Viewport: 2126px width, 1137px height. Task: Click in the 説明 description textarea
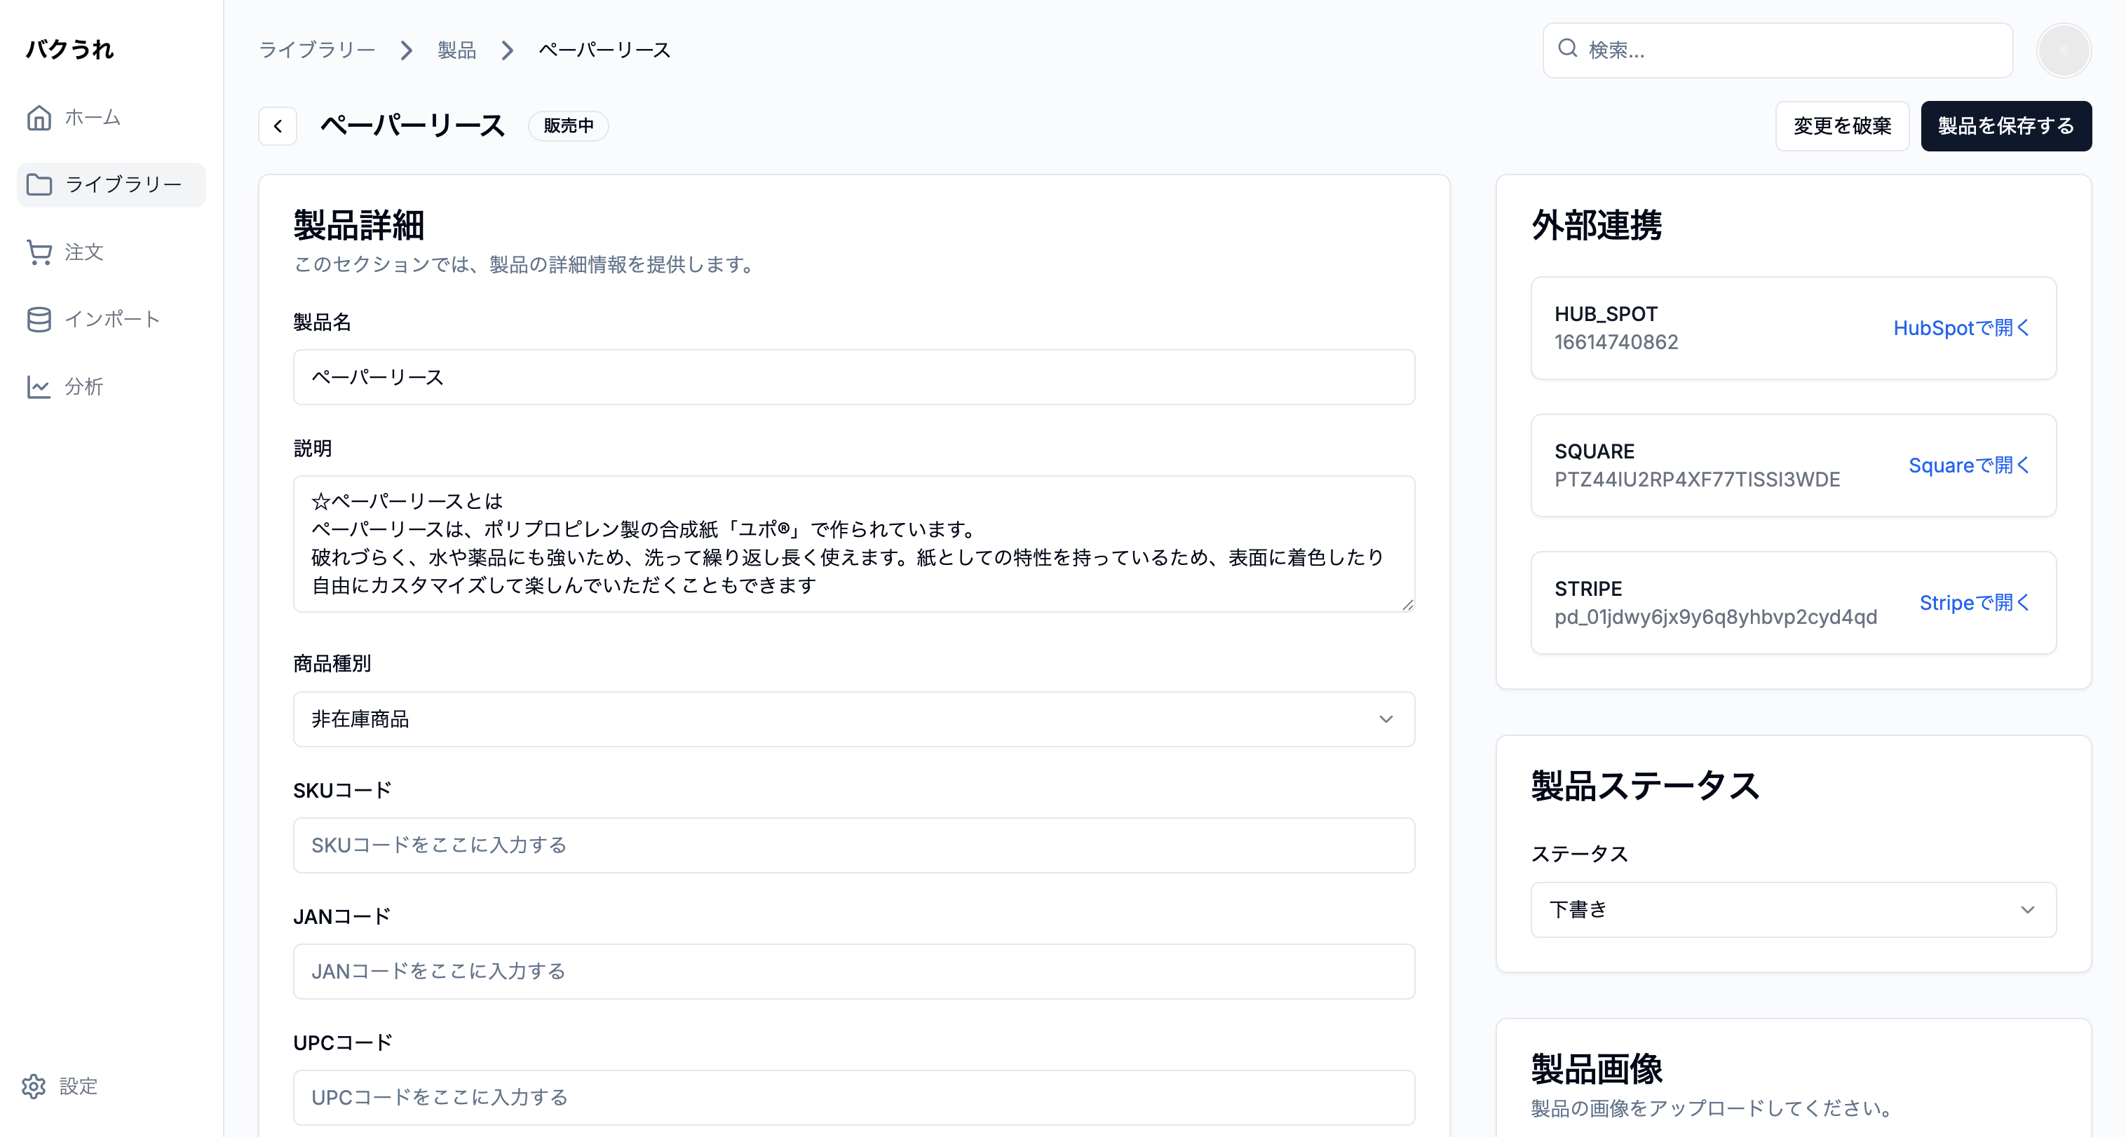point(853,544)
